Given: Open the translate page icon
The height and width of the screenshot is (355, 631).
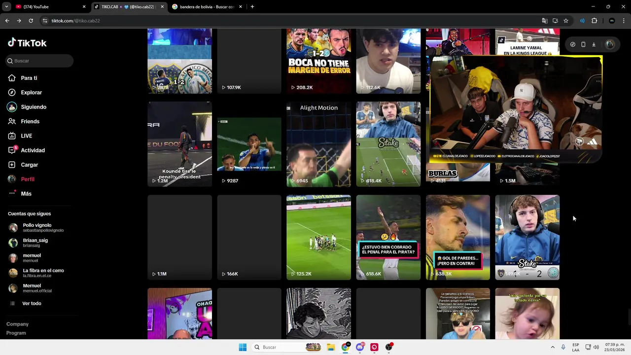Looking at the screenshot, I should 544,21.
